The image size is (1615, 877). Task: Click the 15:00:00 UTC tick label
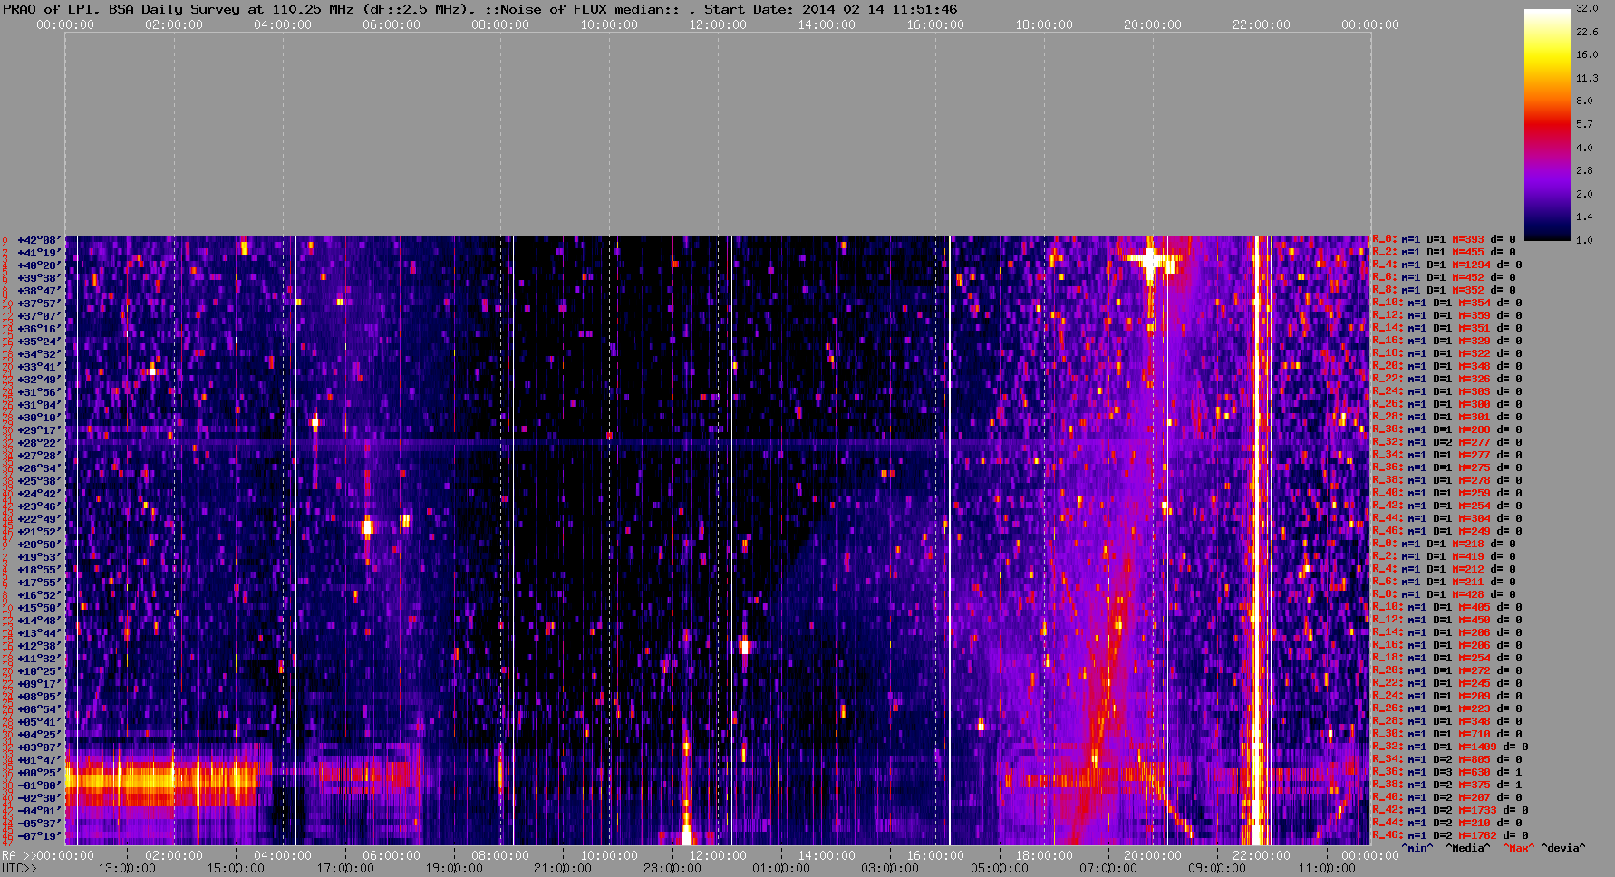tap(236, 868)
